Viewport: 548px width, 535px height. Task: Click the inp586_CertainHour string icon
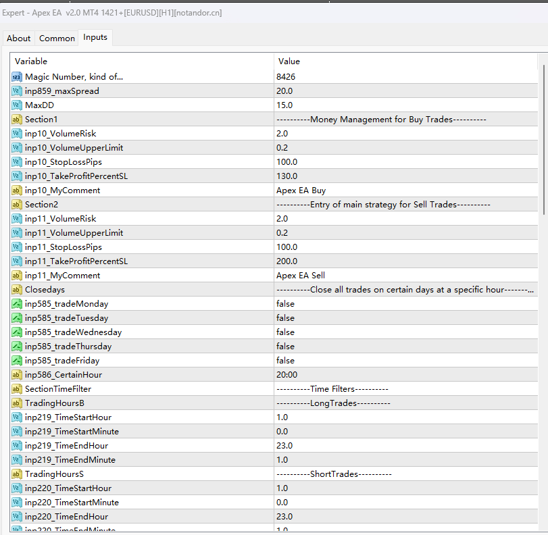pos(17,375)
